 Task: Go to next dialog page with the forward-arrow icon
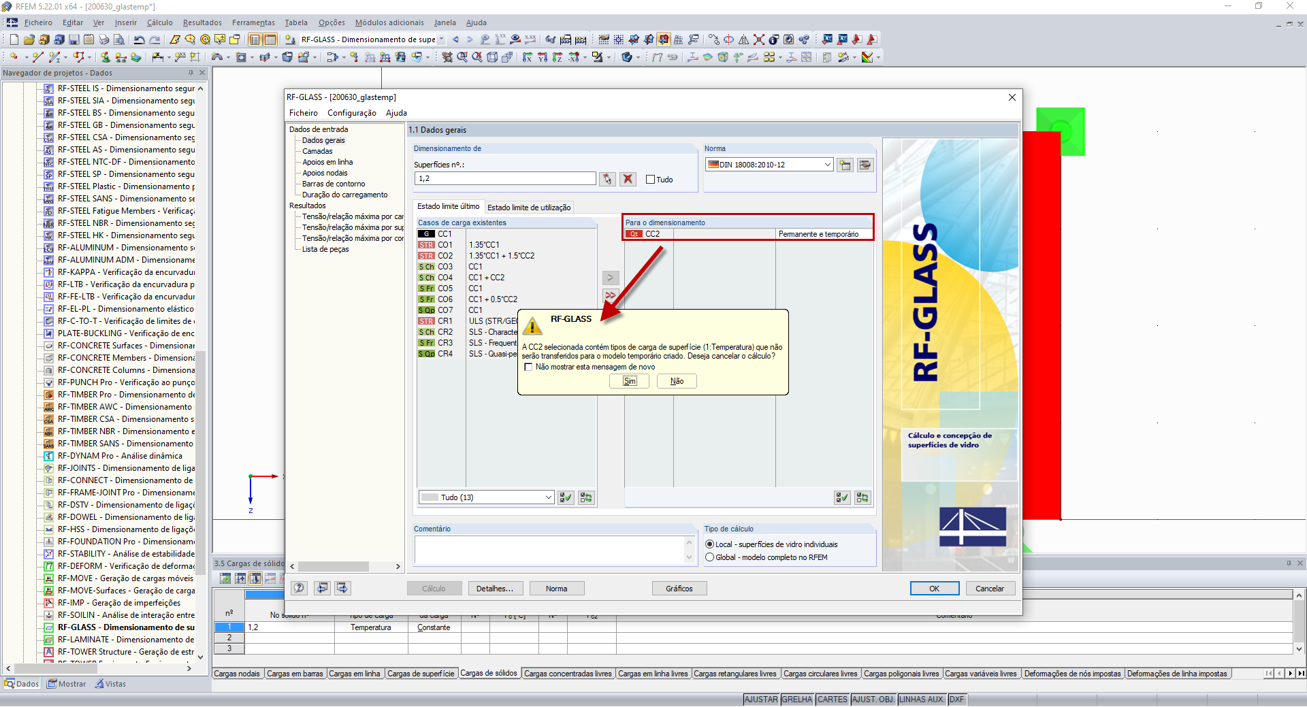(x=342, y=588)
